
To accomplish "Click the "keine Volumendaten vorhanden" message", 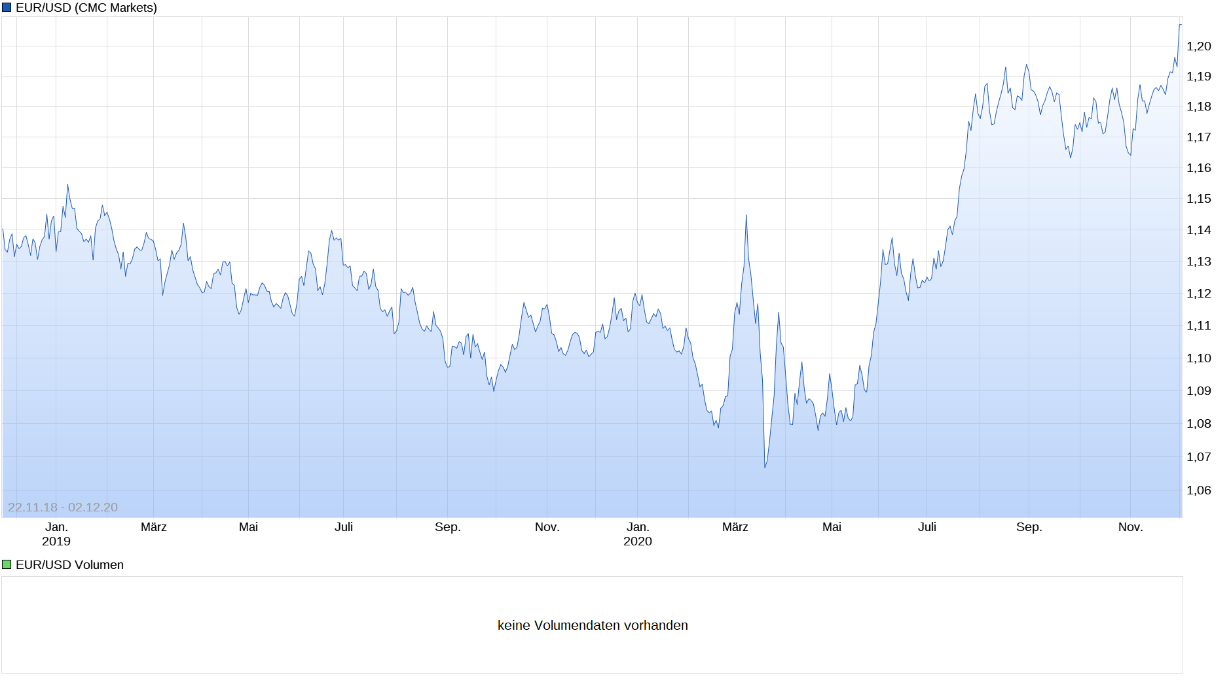I will coord(593,625).
